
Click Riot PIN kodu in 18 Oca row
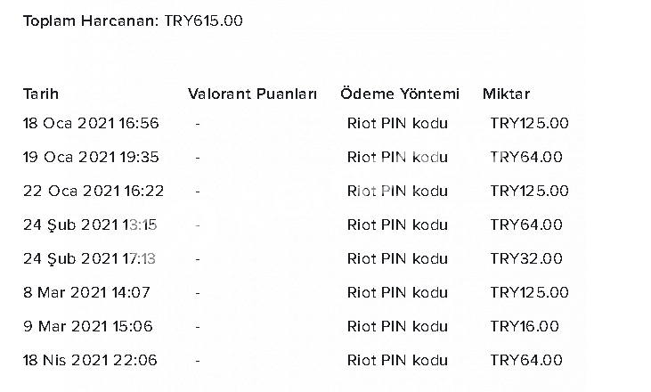click(x=397, y=123)
